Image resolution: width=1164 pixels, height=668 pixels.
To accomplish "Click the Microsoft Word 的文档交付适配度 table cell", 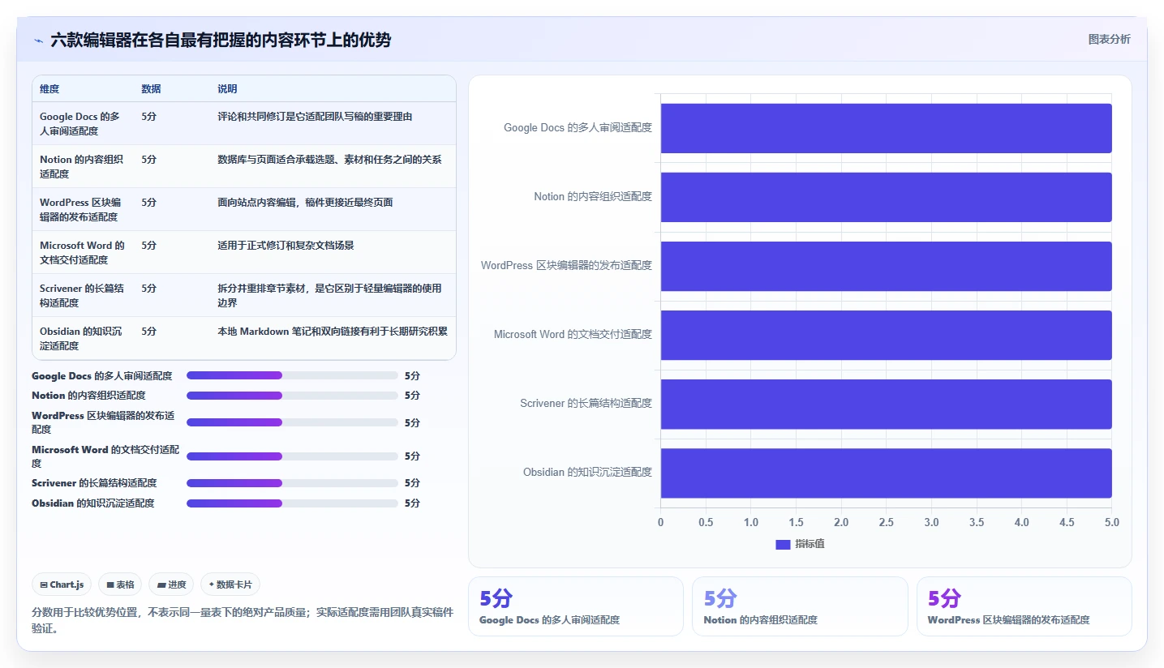I will pos(83,253).
